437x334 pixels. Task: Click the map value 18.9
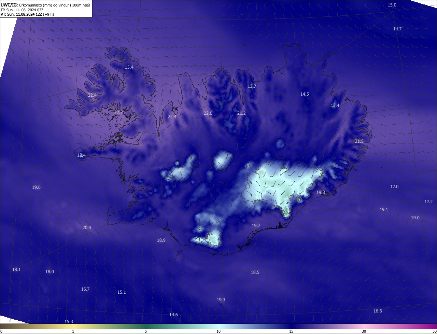click(x=161, y=240)
